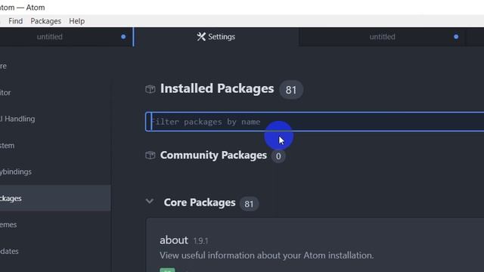Image resolution: width=484 pixels, height=272 pixels.
Task: Switch to the first untitled tab
Action: click(x=49, y=37)
